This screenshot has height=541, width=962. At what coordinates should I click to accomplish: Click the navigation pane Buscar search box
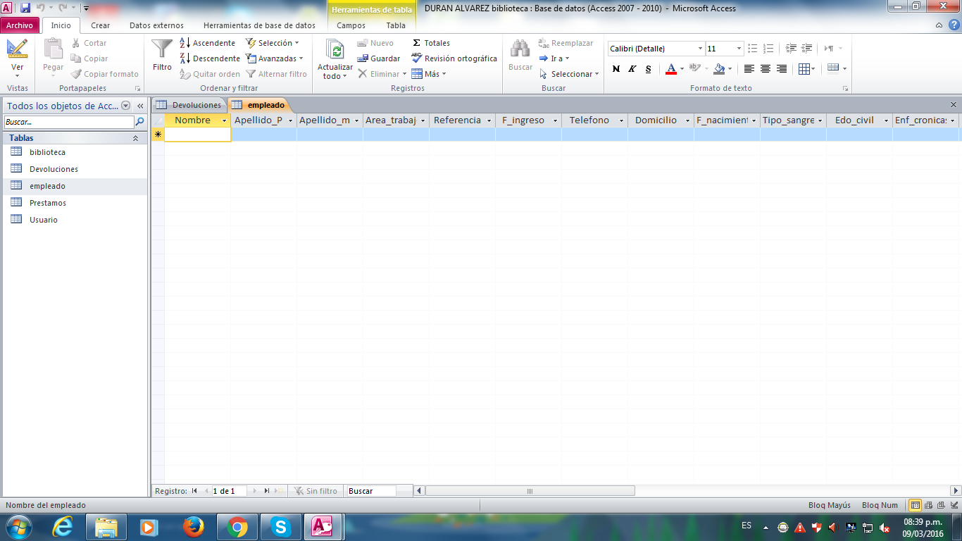point(68,122)
